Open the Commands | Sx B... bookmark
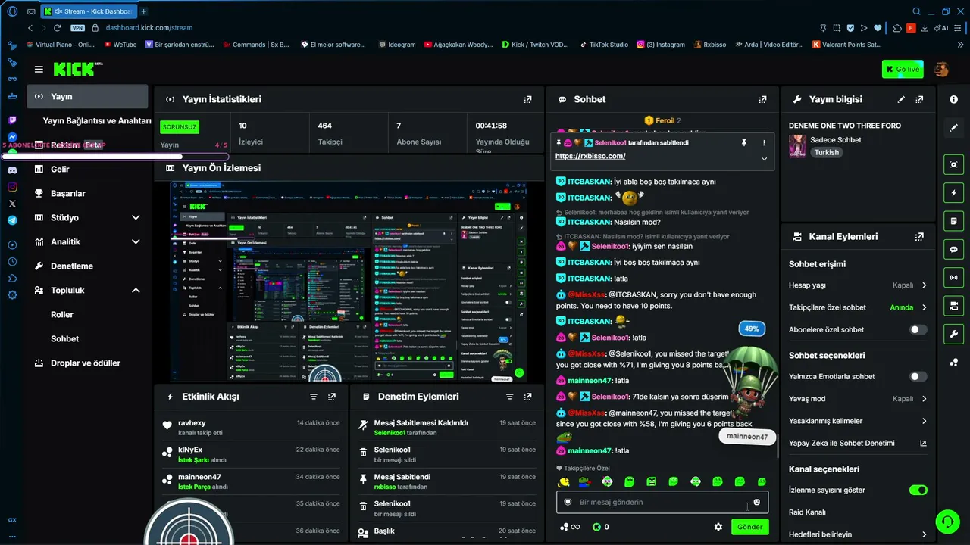The image size is (970, 545). tap(255, 45)
